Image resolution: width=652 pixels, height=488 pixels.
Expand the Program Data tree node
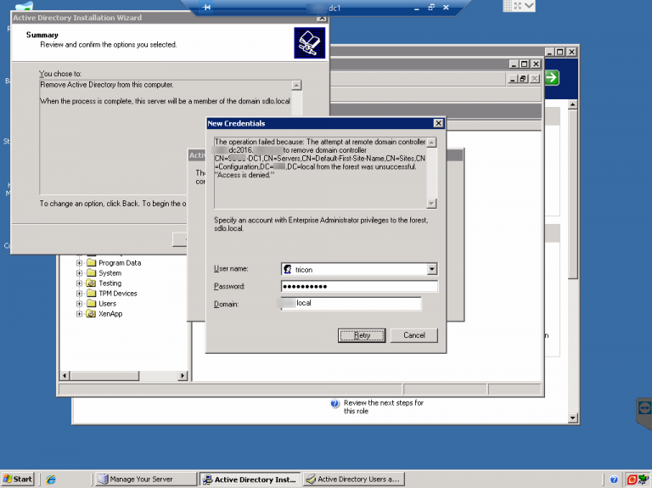click(79, 263)
